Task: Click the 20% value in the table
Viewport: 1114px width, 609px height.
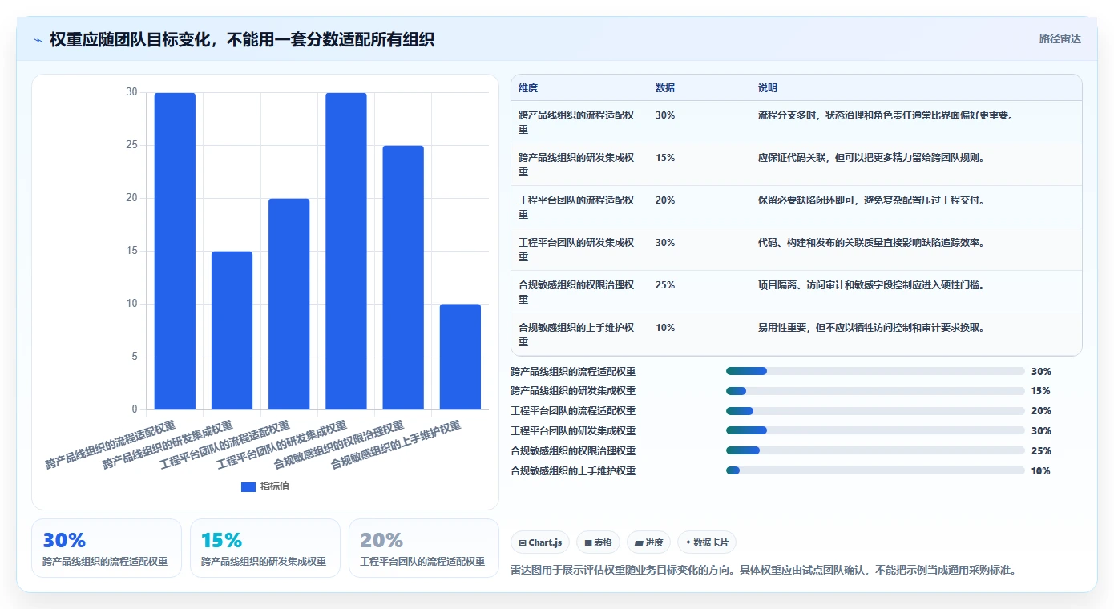Action: 665,200
